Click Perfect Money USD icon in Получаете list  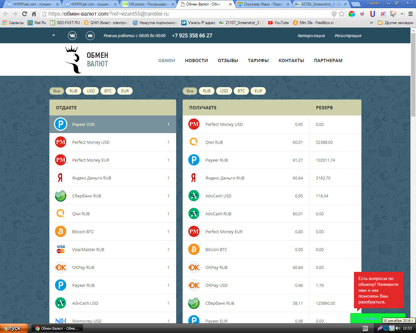tap(194, 124)
